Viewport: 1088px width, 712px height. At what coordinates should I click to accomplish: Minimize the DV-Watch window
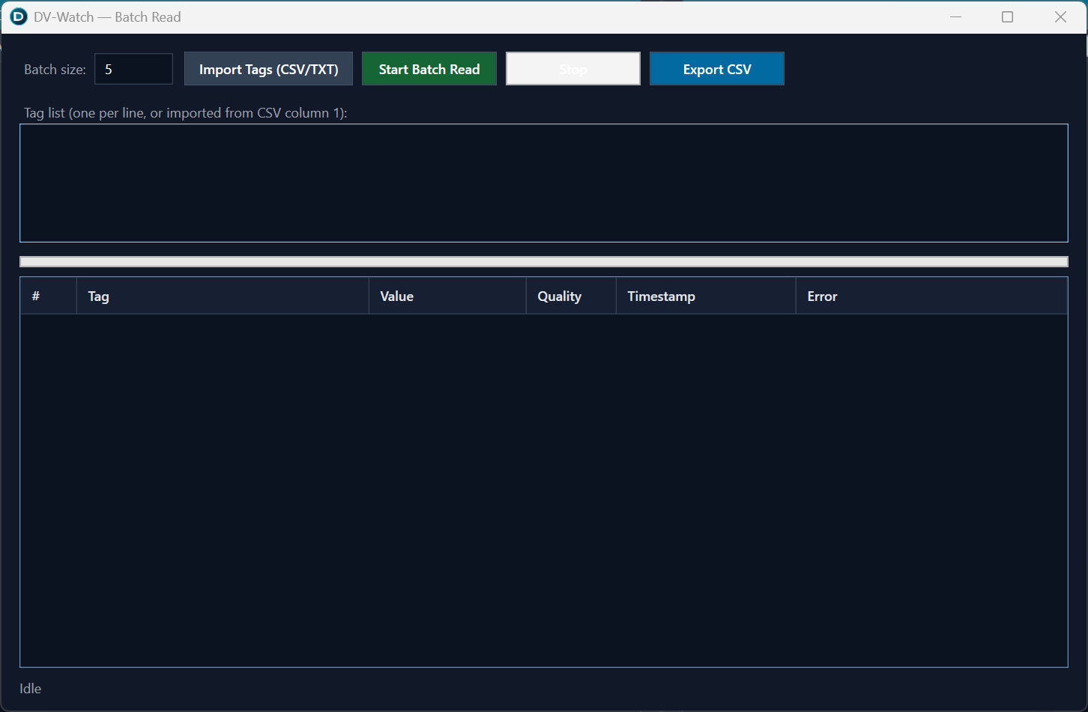pos(955,16)
